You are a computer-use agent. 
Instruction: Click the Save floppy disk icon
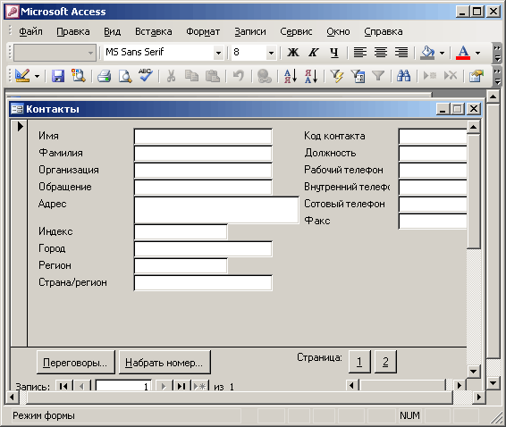click(x=58, y=76)
